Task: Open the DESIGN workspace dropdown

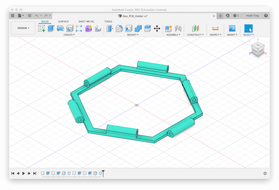Action: (x=23, y=28)
